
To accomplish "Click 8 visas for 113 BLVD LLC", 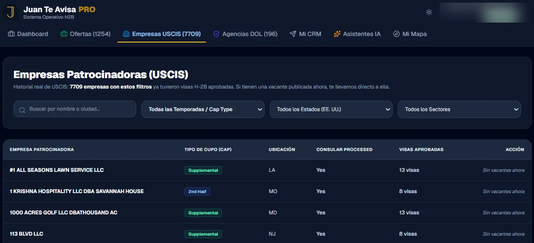I will (x=408, y=234).
